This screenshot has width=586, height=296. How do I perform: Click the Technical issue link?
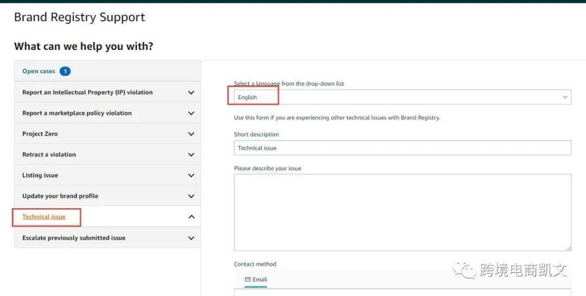(x=44, y=216)
